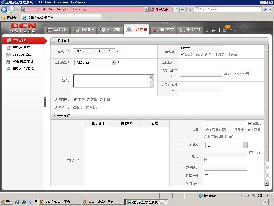The width and height of the screenshot is (274, 206).
Task: Open Oracle RAC in the sidebar
Action: point(23,54)
